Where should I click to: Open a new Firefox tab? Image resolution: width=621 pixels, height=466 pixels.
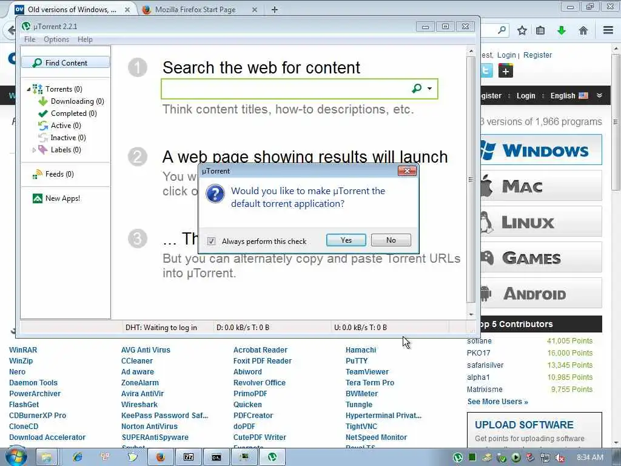click(275, 10)
